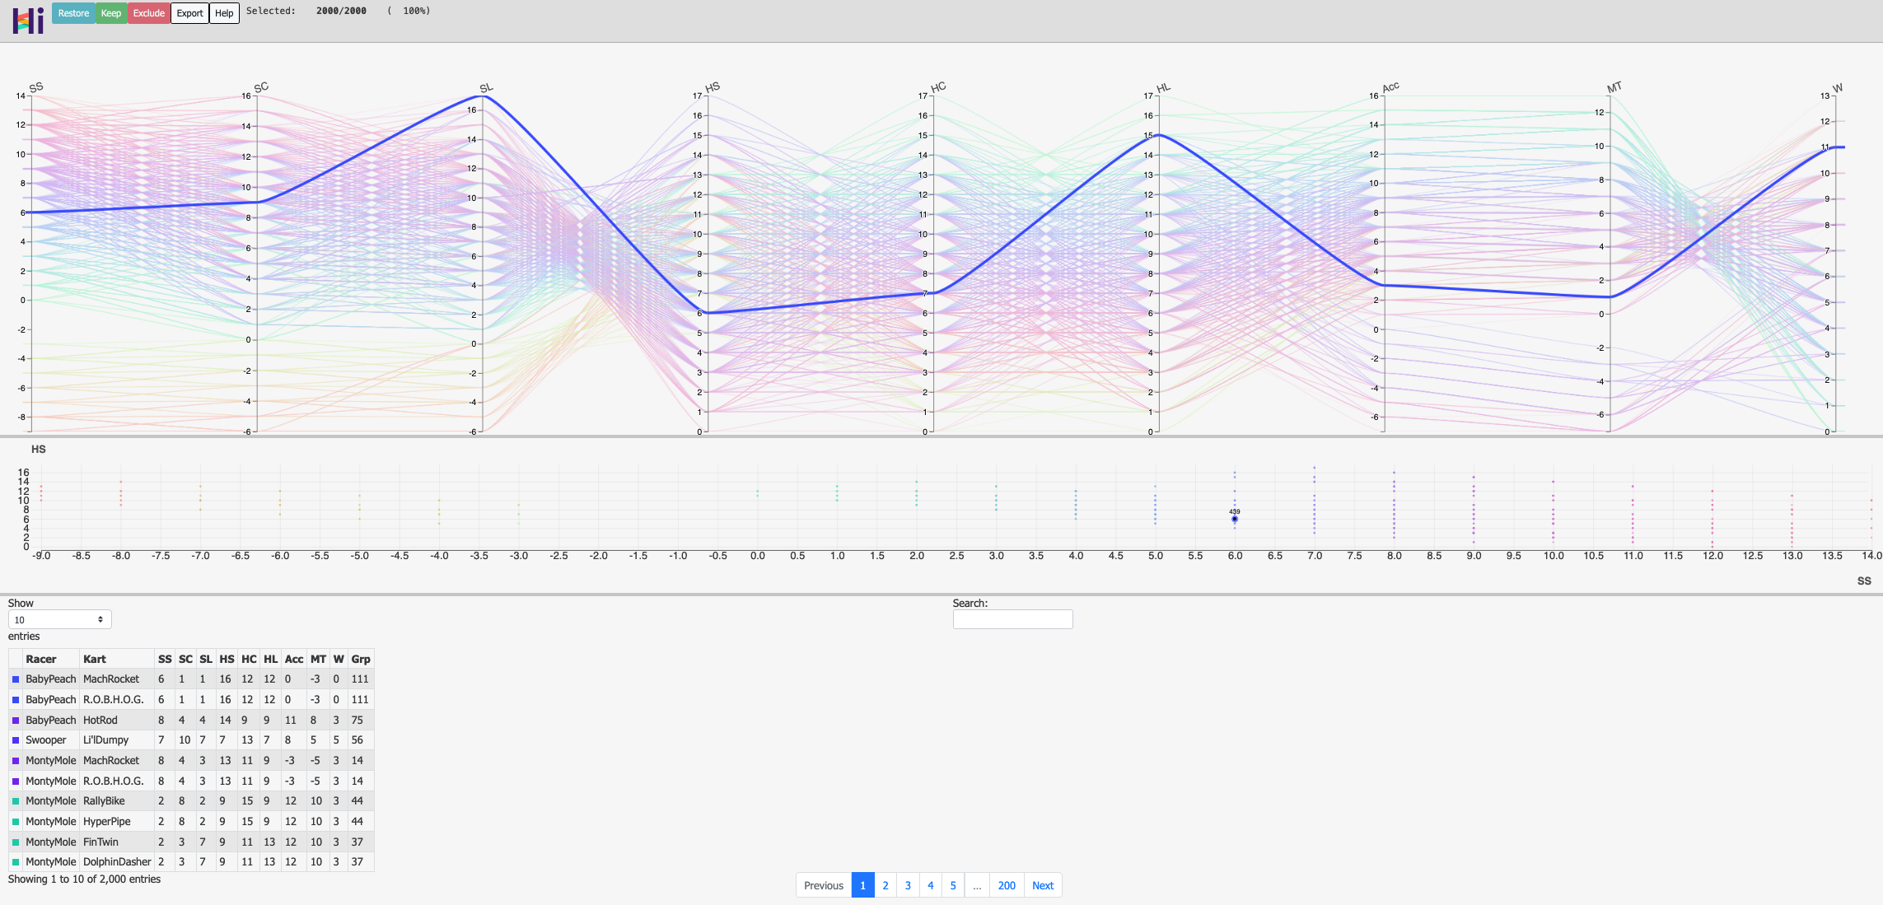
Task: Click the Restore button
Action: pos(73,13)
